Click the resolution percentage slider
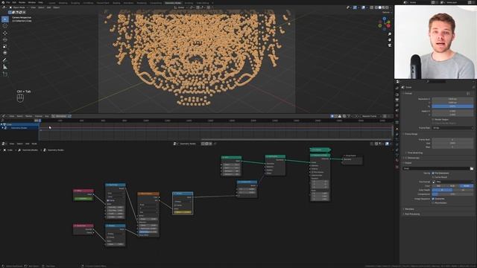 click(452, 106)
